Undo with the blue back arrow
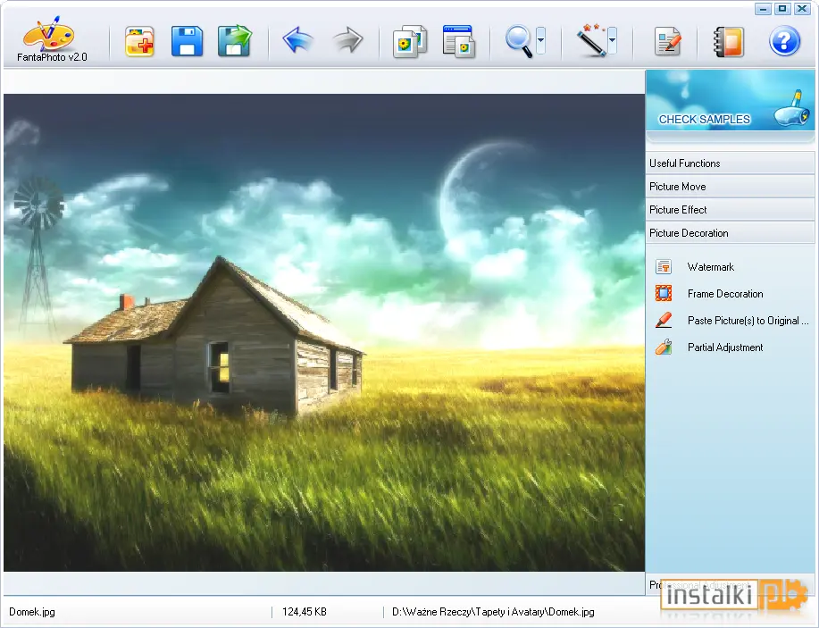This screenshot has height=628, width=819. (x=297, y=40)
